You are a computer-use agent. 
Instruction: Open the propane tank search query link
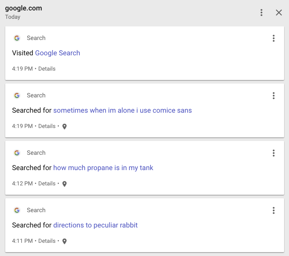pos(103,168)
